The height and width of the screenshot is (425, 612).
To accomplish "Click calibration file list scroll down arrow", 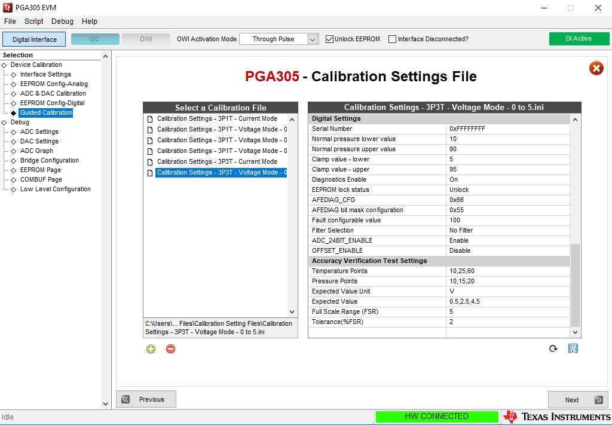I will pyautogui.click(x=292, y=311).
